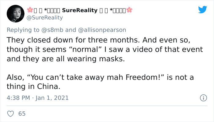
Task: Open the tweet info circle icon
Action: tap(202, 98)
